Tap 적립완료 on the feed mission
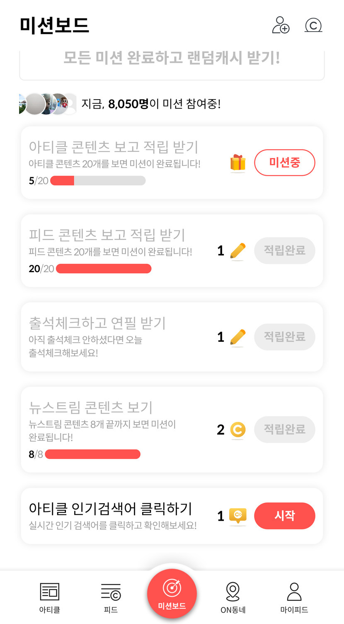The height and width of the screenshot is (624, 344). click(x=284, y=251)
